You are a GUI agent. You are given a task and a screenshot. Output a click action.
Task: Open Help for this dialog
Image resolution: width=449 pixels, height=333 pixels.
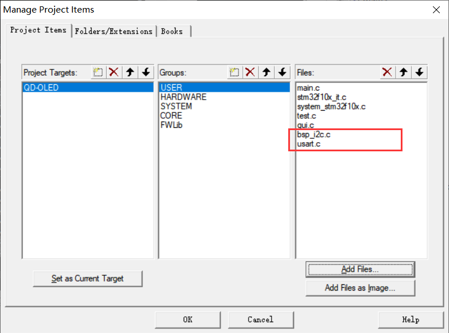coord(411,320)
